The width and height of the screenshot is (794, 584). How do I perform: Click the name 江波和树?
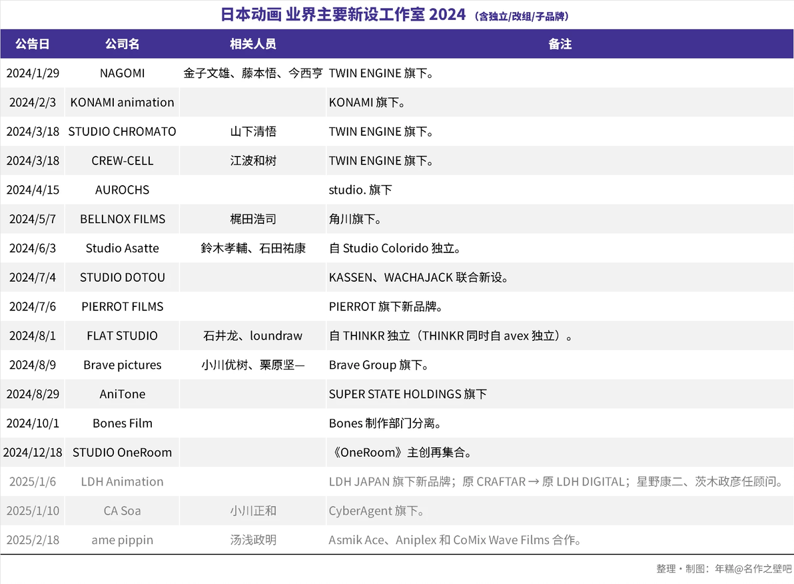(252, 161)
